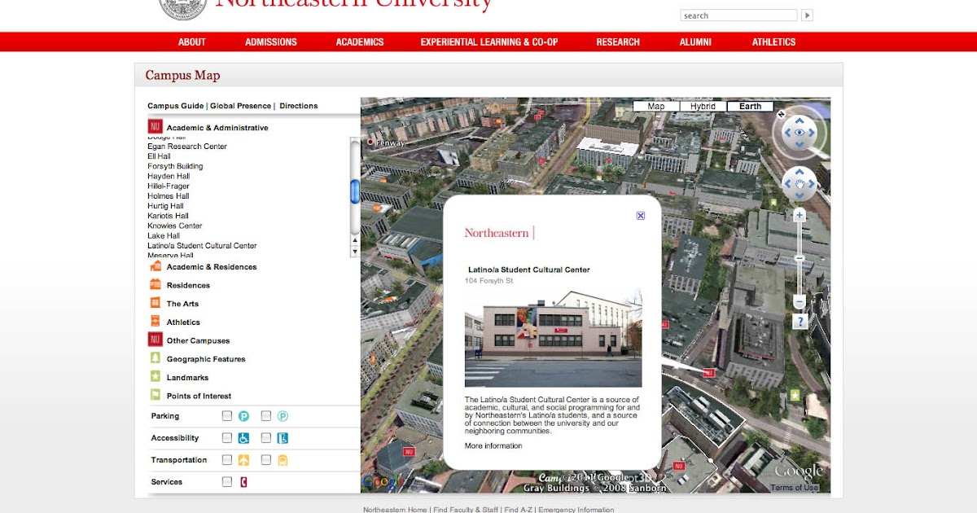Click the green Geographic Features icon
Image resolution: width=977 pixels, height=513 pixels.
click(155, 358)
